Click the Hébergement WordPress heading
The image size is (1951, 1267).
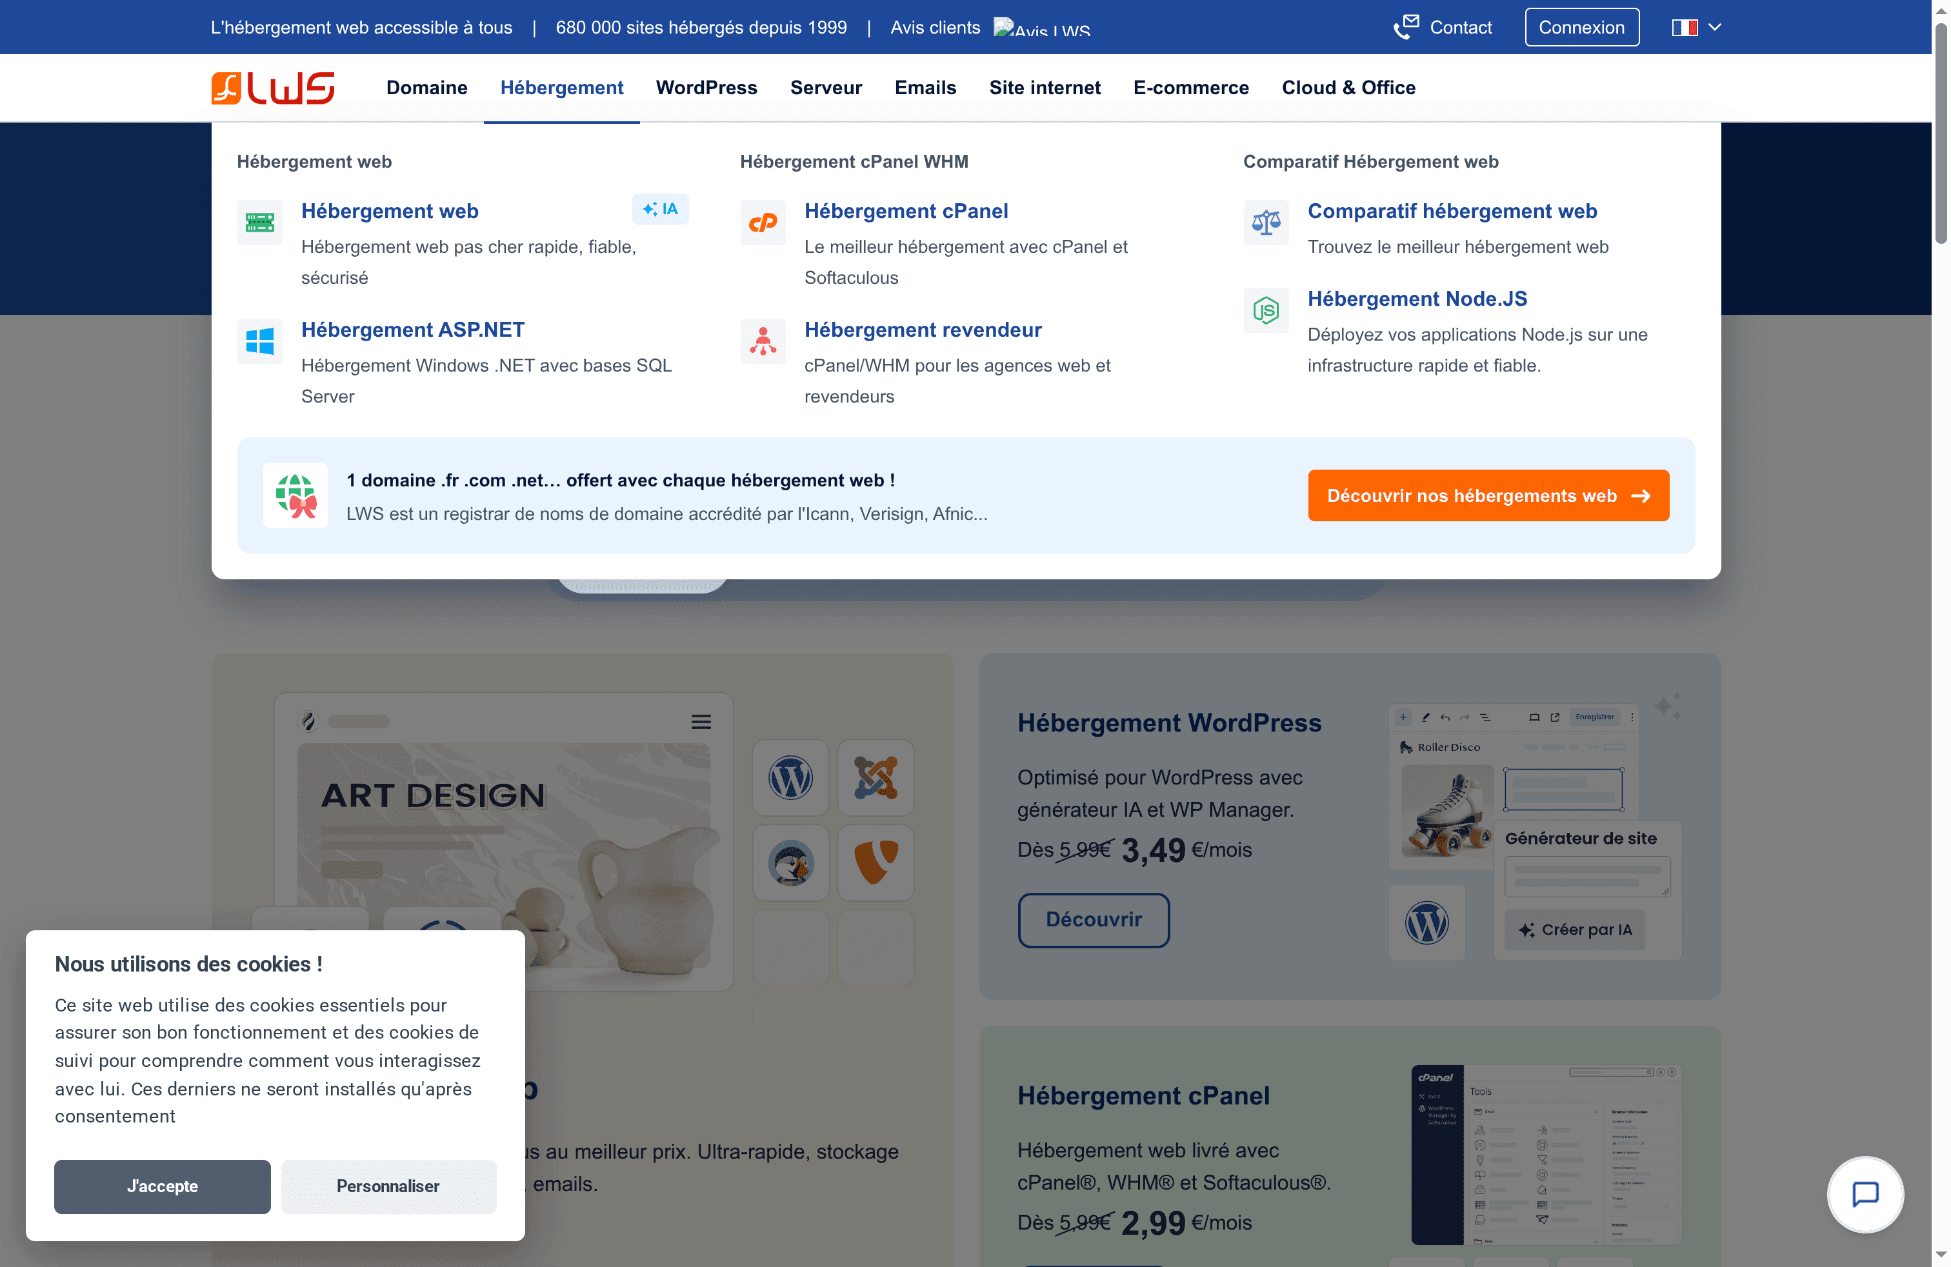click(1169, 722)
